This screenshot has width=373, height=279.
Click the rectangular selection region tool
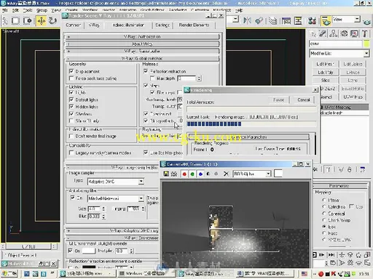(15, 21)
